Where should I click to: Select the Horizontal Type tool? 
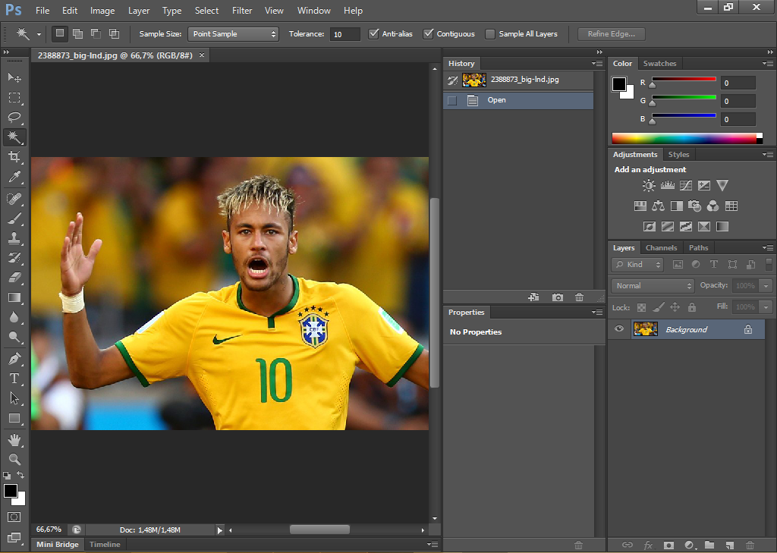15,378
